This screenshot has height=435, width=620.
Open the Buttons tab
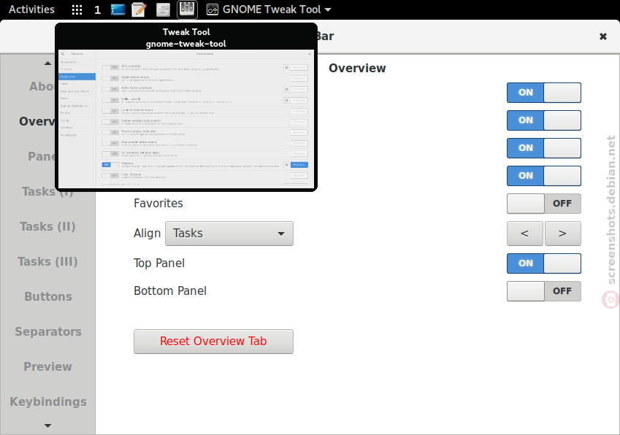pyautogui.click(x=48, y=296)
